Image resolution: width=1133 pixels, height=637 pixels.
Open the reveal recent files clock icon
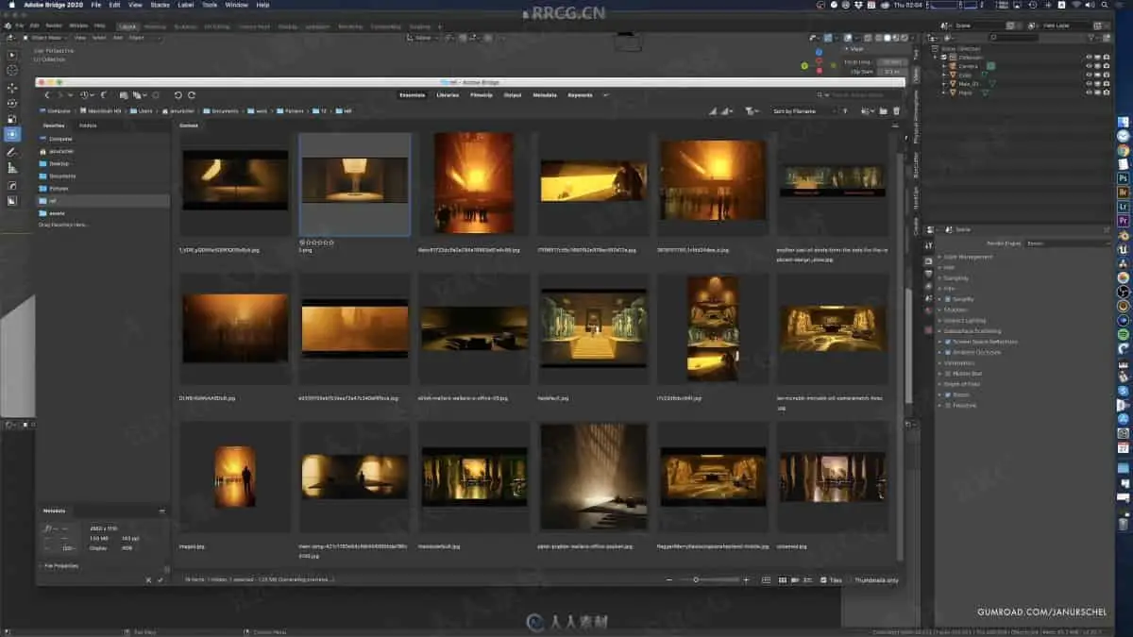coord(86,95)
